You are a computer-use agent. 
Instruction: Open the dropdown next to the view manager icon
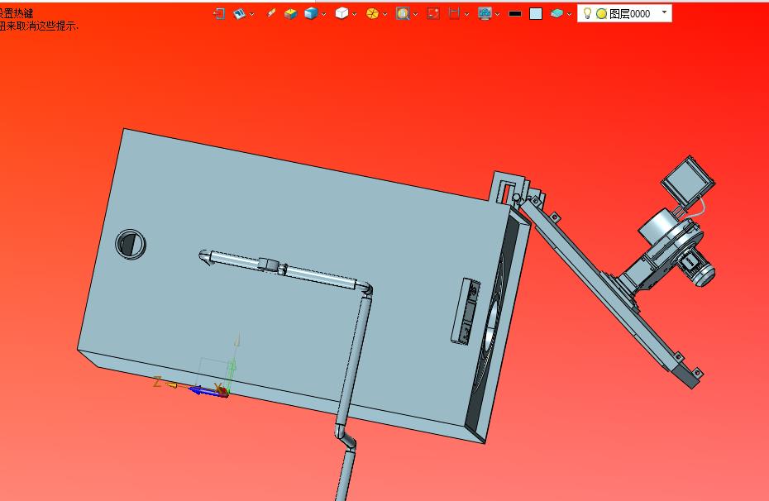tap(252, 14)
